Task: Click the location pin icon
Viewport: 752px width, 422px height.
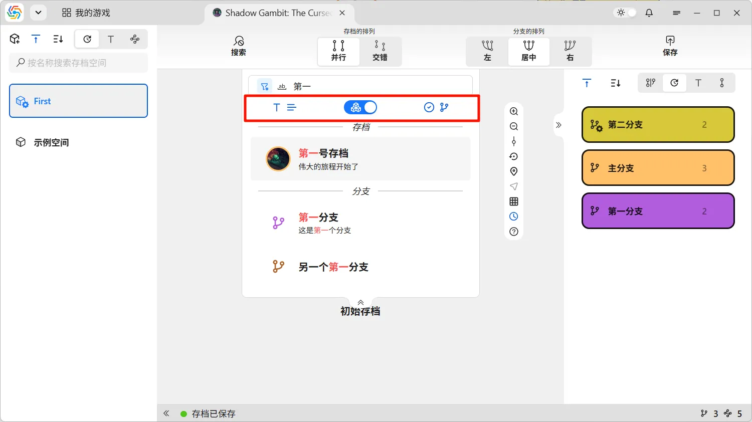Action: coord(514,171)
